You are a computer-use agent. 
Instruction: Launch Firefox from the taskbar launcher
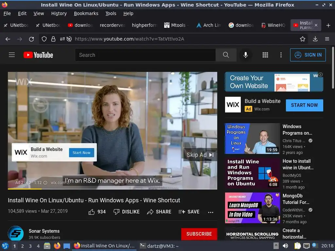pyautogui.click(x=57, y=246)
